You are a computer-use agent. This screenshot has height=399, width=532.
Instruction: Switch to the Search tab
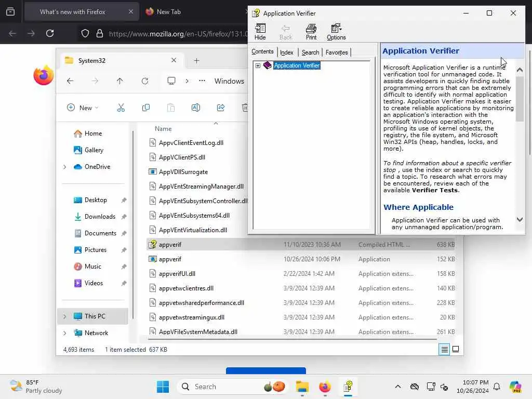pyautogui.click(x=310, y=52)
